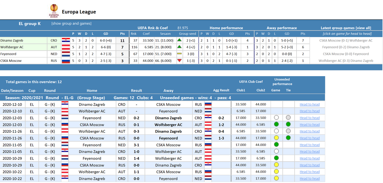Screen dimensions: 383x183
Task: Click Dinamo Zagreb points value 11
Action: click(122, 41)
